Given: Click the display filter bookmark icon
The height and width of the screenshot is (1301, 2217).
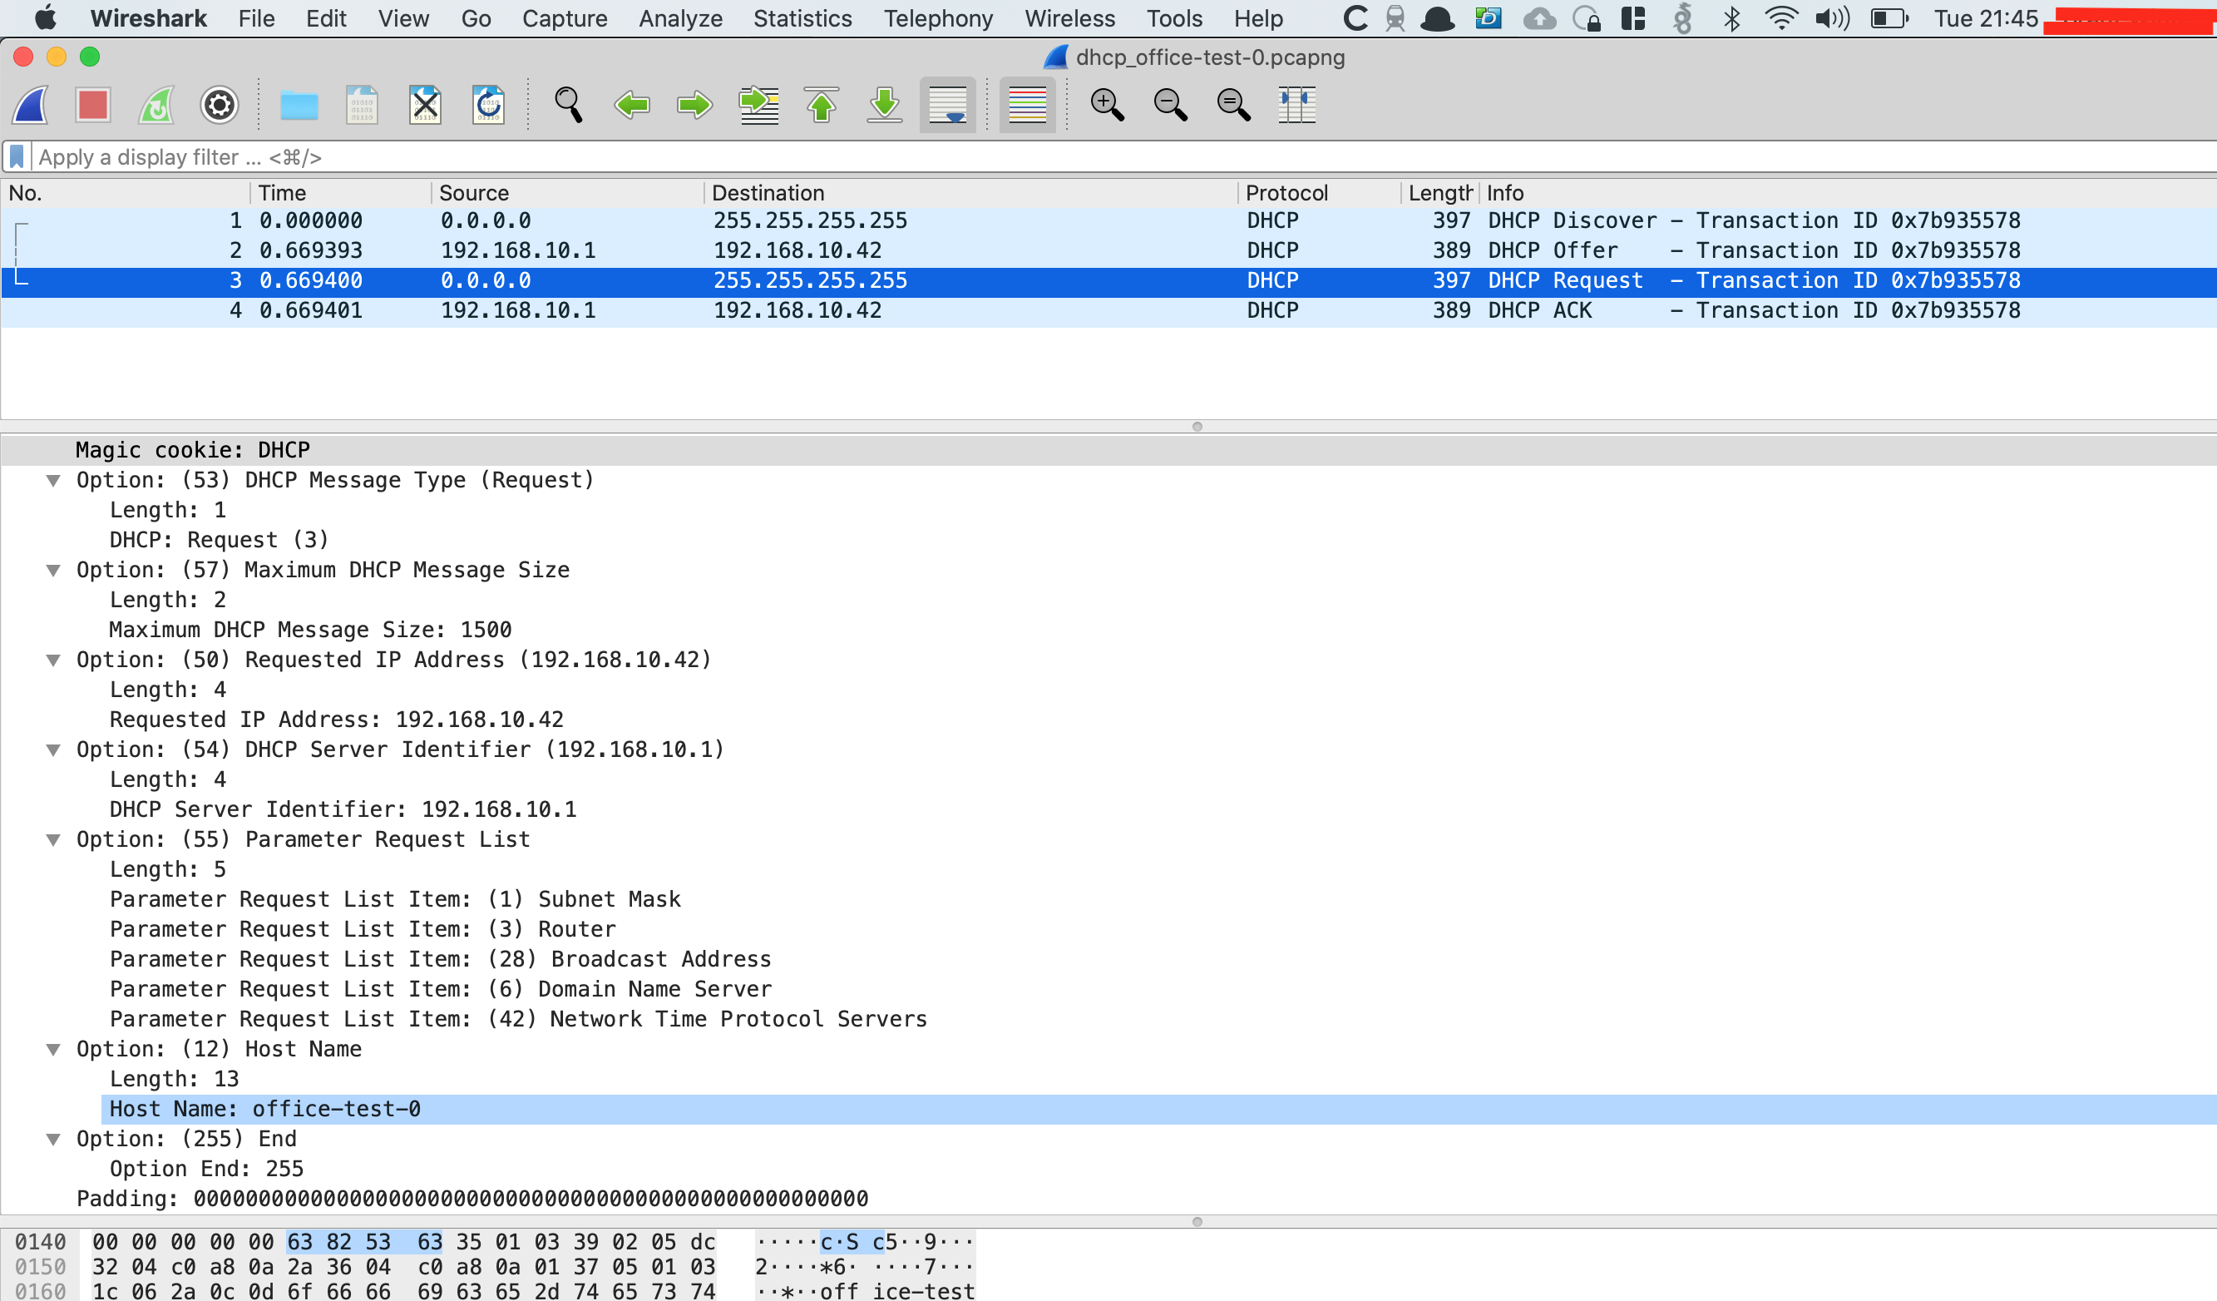Looking at the screenshot, I should [x=17, y=157].
